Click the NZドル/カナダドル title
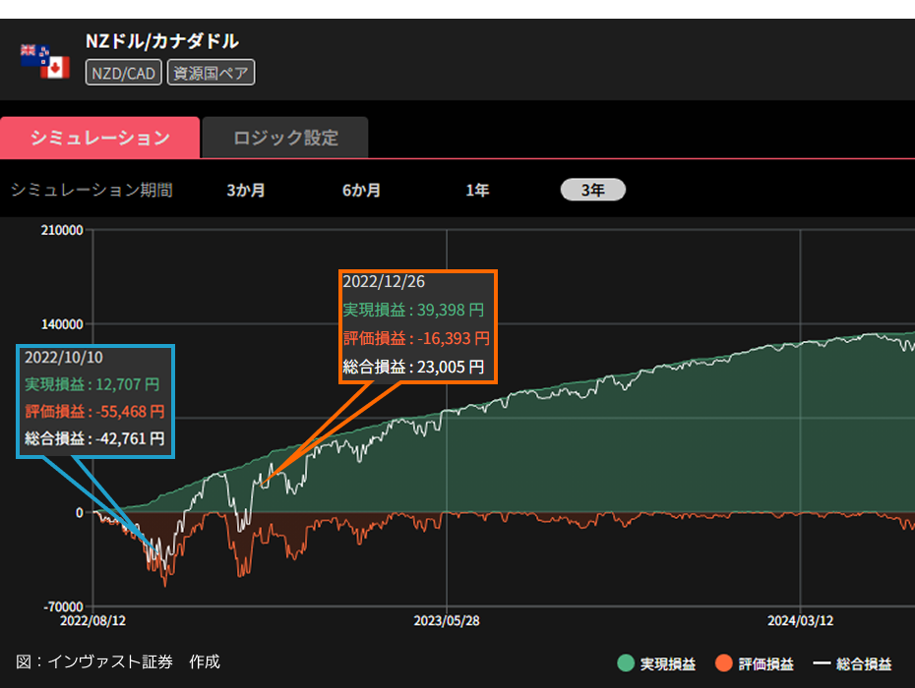Screen dimensions: 915x688 click(x=162, y=41)
